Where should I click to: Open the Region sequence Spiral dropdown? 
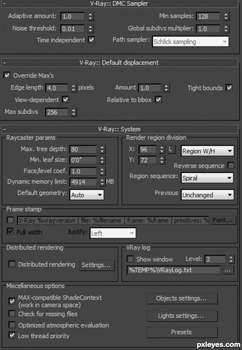pyautogui.click(x=207, y=178)
